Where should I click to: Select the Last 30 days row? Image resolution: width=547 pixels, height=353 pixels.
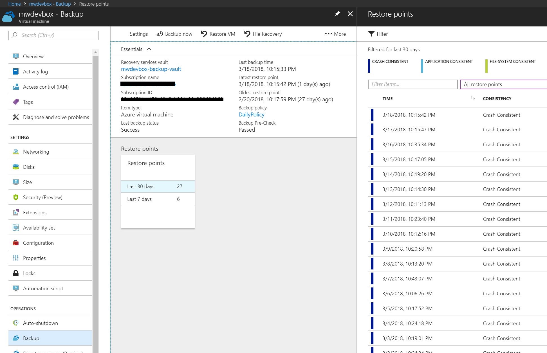[x=158, y=186]
